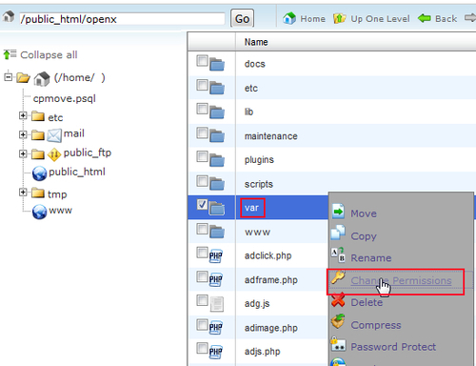Viewport: 476px width, 366px height.
Task: Check the box for www folder row
Action: [202, 229]
